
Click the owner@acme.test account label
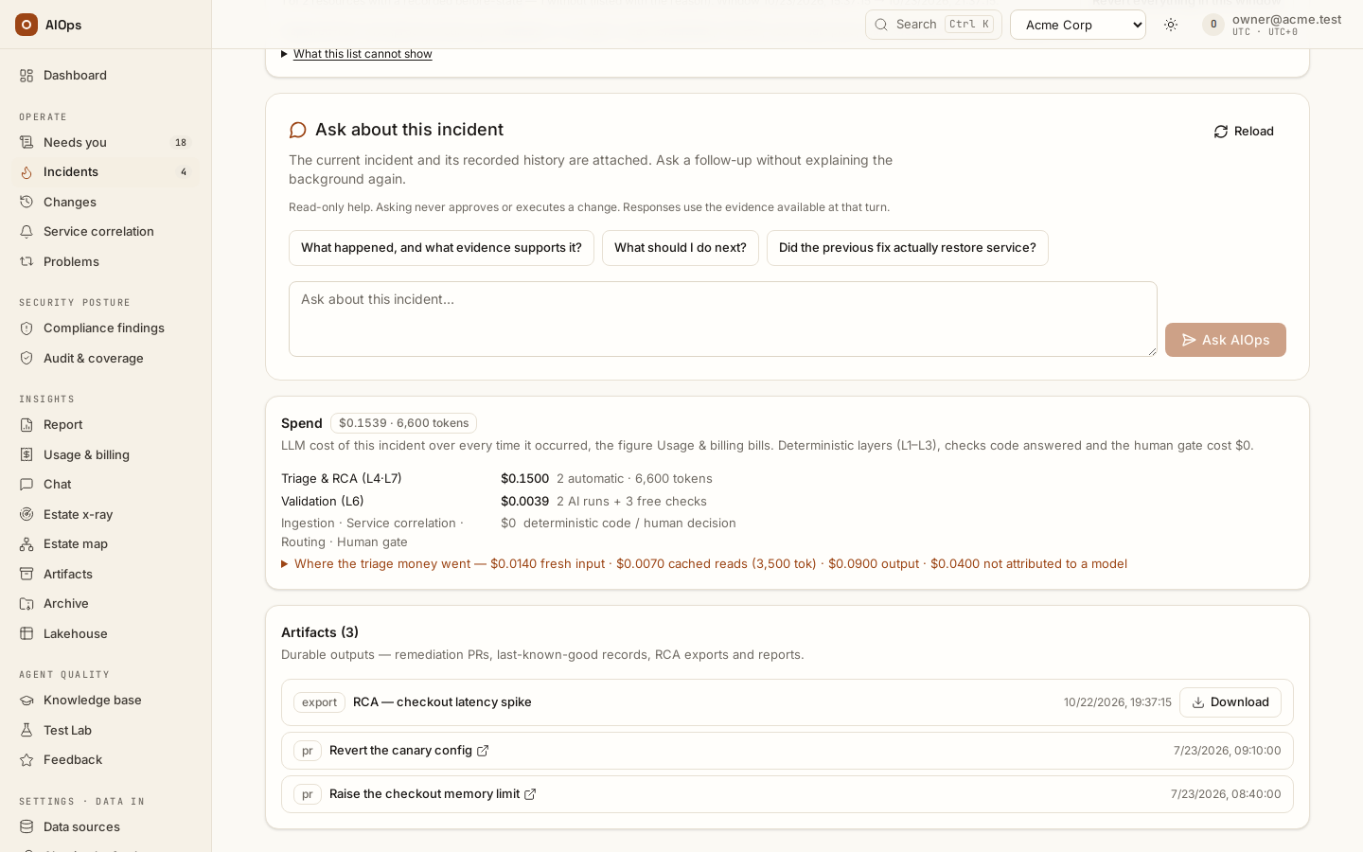[1287, 19]
